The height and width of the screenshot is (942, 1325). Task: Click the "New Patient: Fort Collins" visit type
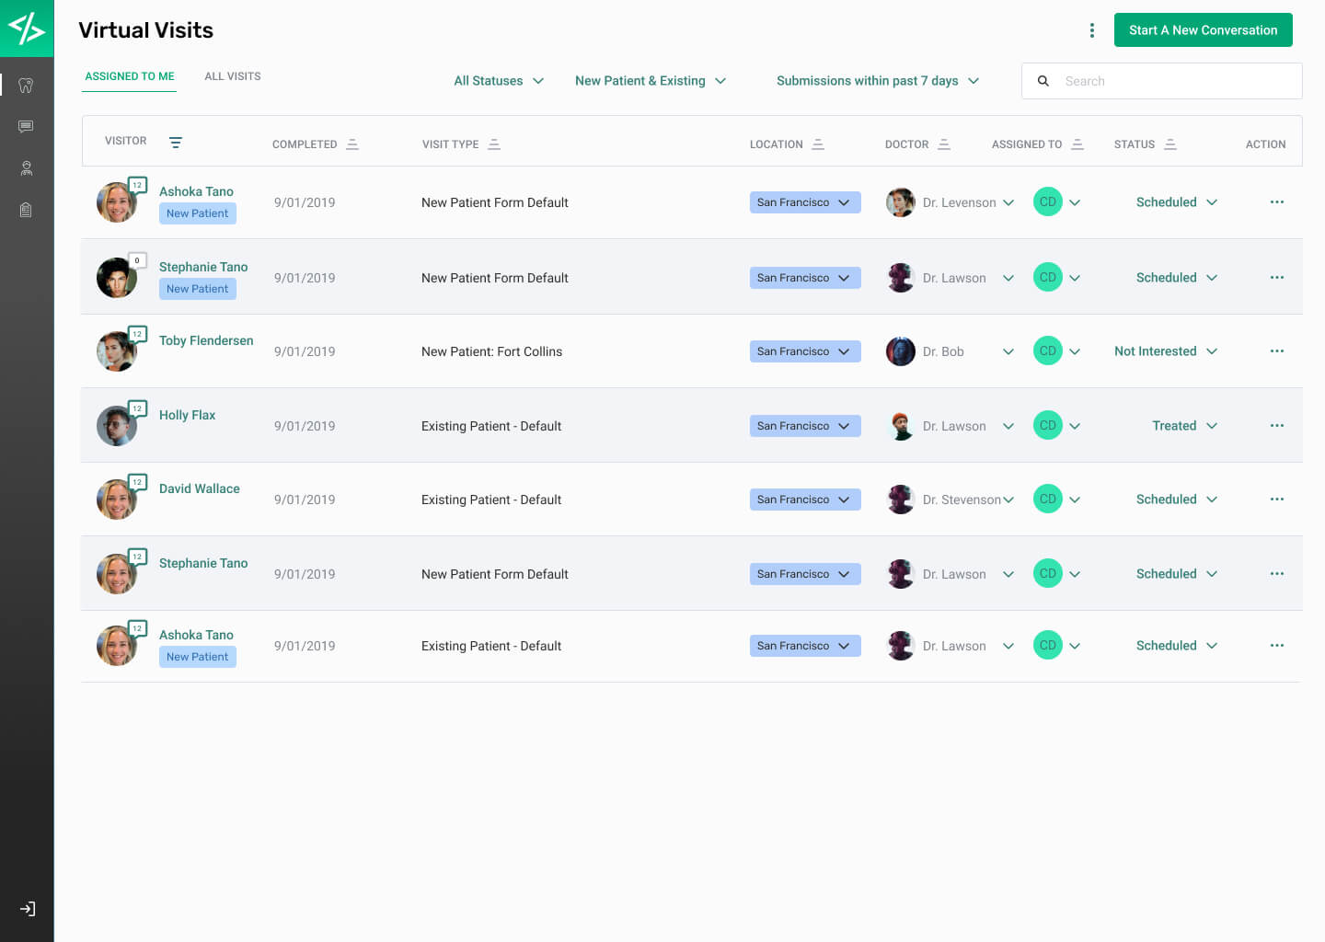tap(491, 351)
